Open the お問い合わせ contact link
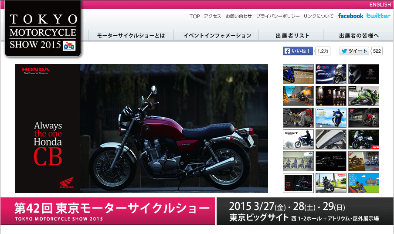 [239, 16]
